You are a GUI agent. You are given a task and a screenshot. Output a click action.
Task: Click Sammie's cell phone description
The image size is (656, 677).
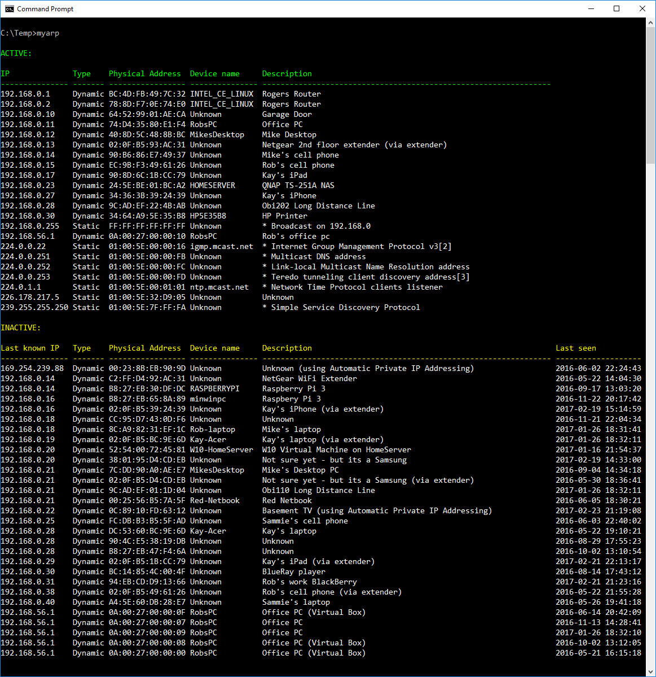[x=305, y=521]
